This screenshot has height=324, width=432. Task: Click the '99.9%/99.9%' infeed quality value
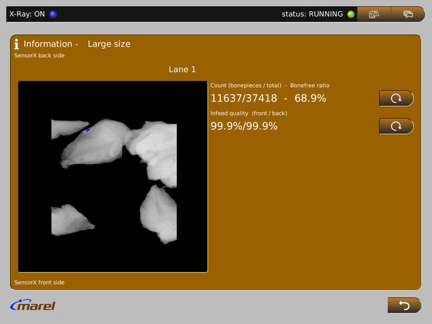(244, 126)
